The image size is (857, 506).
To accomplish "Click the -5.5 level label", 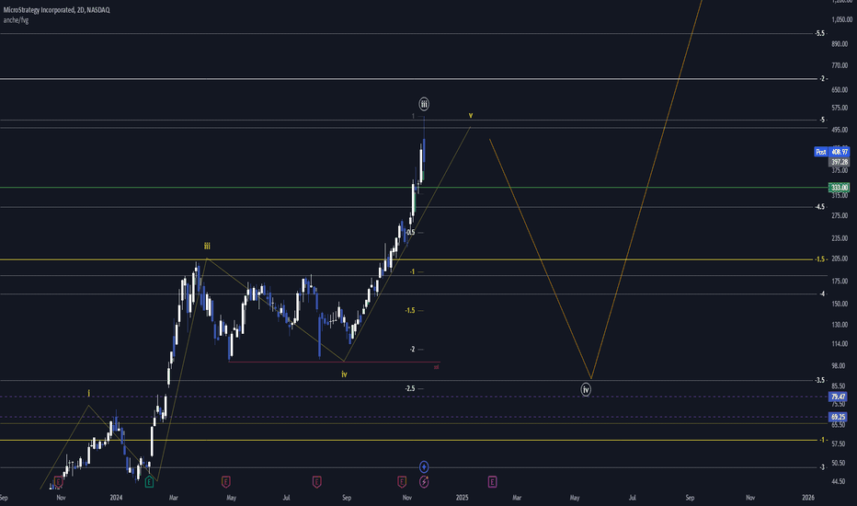I will (820, 33).
